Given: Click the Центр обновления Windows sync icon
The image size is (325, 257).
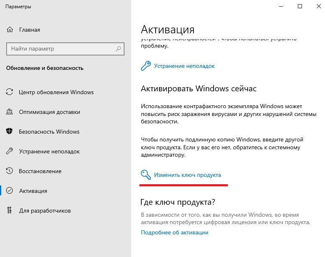Looking at the screenshot, I should pyautogui.click(x=10, y=92).
